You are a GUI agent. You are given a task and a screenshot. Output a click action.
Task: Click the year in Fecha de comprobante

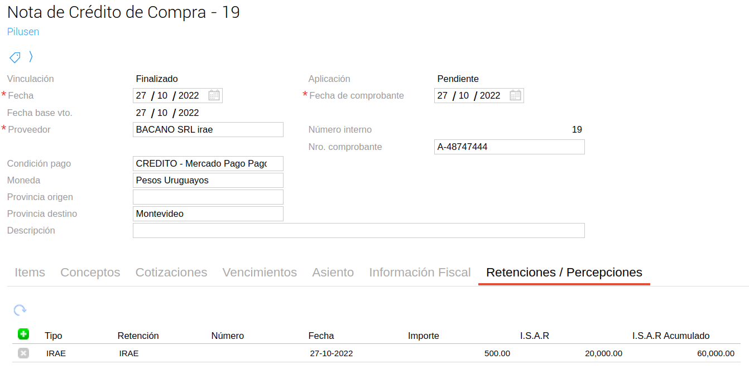click(490, 96)
